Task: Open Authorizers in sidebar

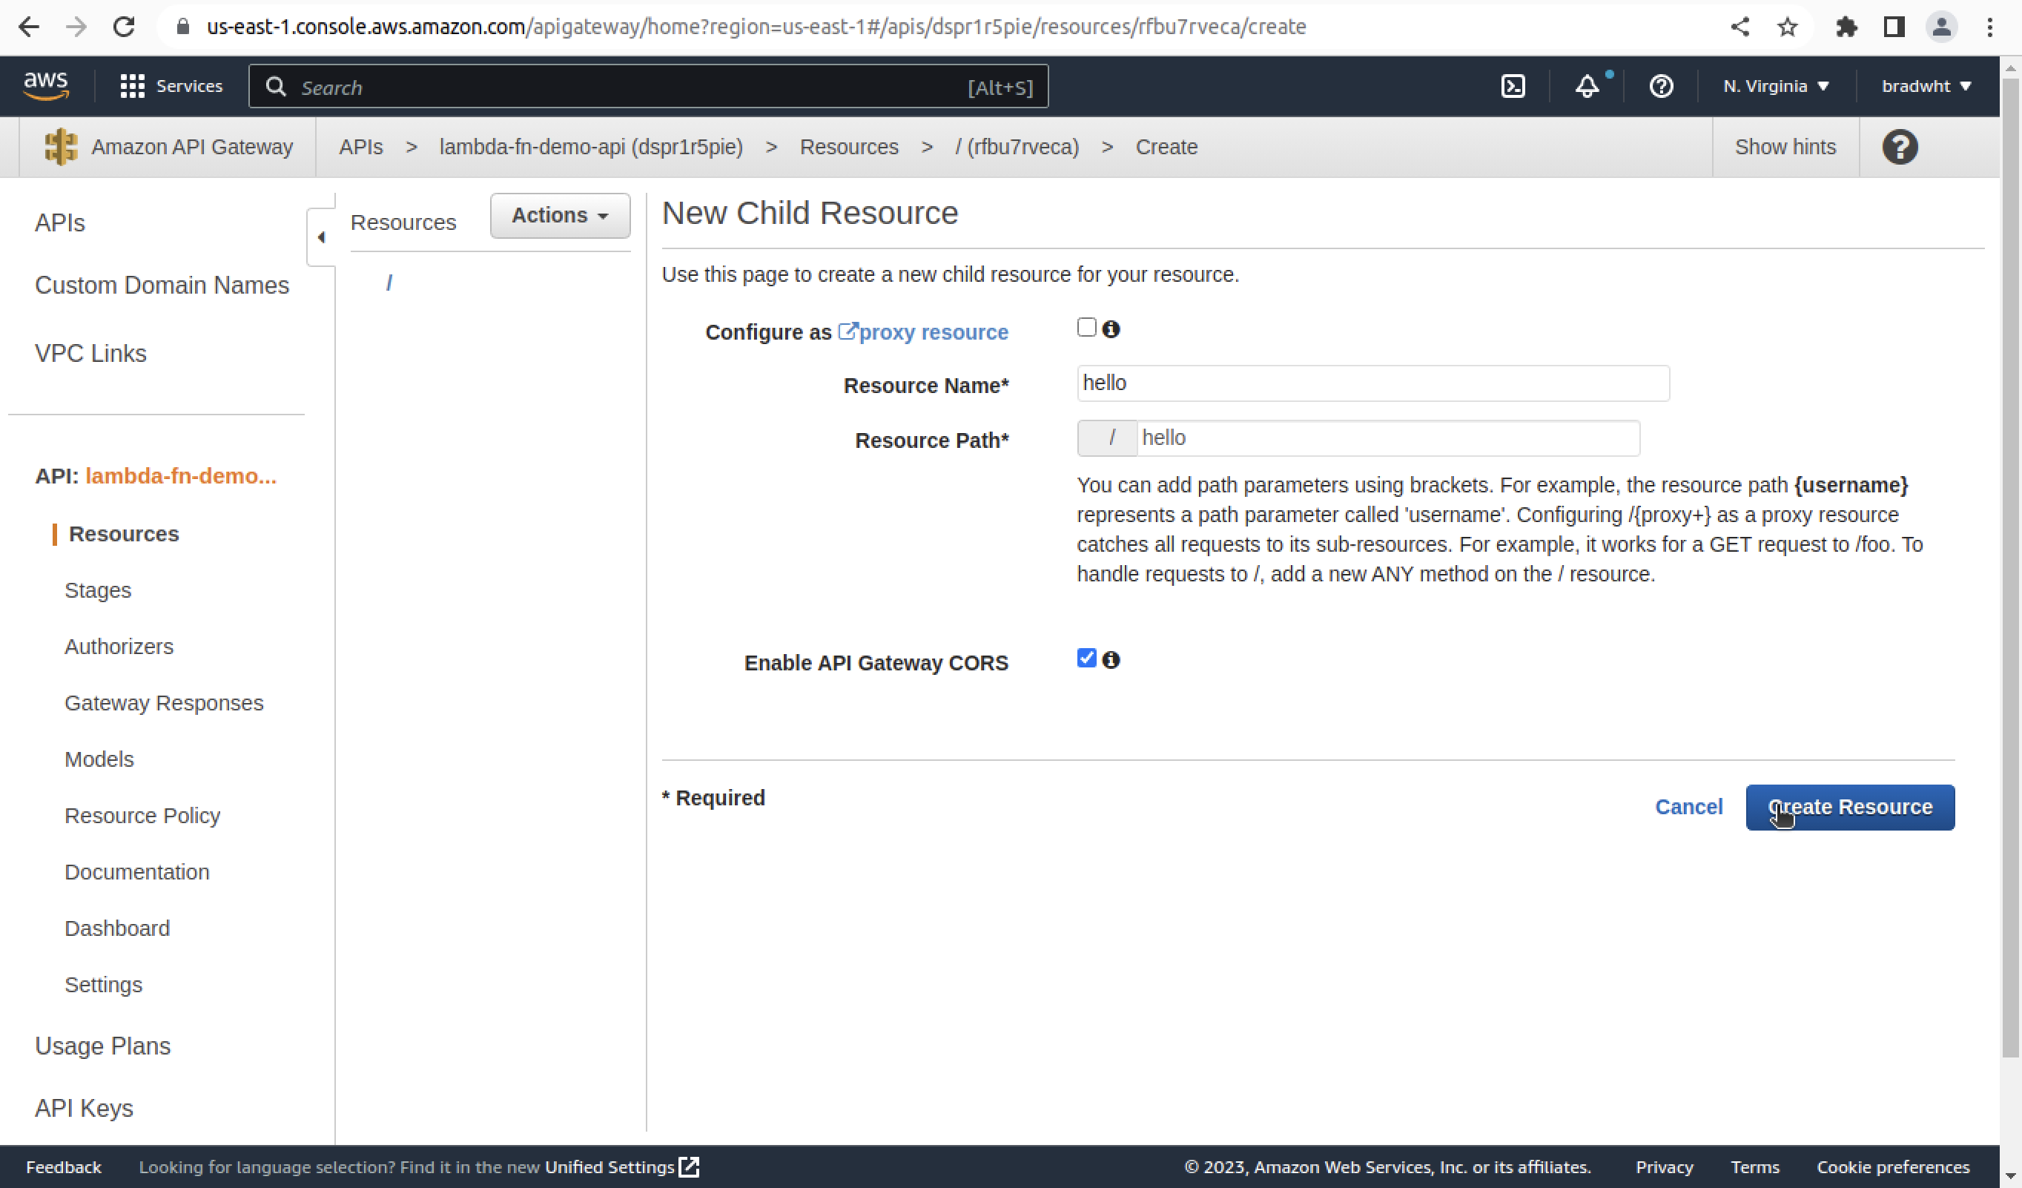Action: click(x=119, y=646)
